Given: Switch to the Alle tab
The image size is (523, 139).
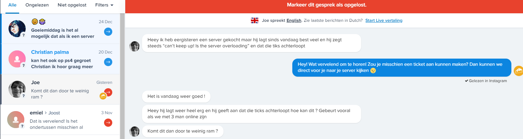Looking at the screenshot, I should coord(12,5).
